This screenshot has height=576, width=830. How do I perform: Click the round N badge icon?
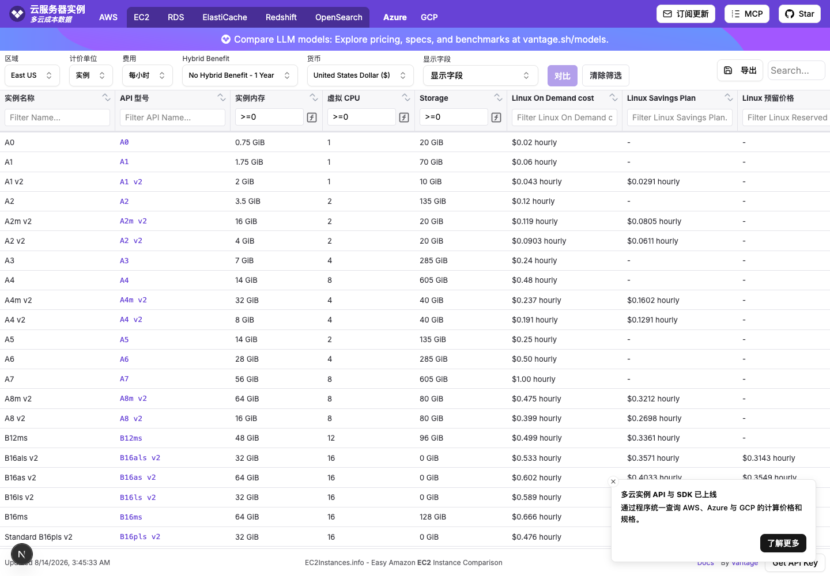pyautogui.click(x=22, y=555)
